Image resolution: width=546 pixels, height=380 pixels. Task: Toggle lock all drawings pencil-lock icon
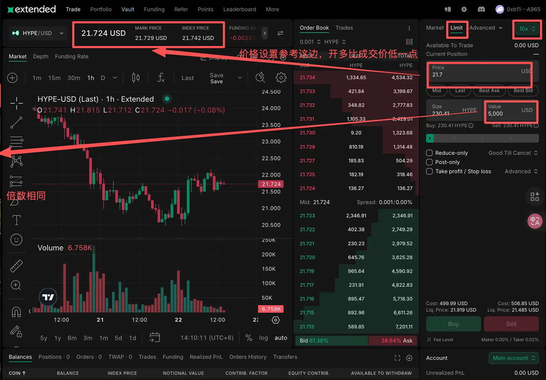[x=16, y=331]
